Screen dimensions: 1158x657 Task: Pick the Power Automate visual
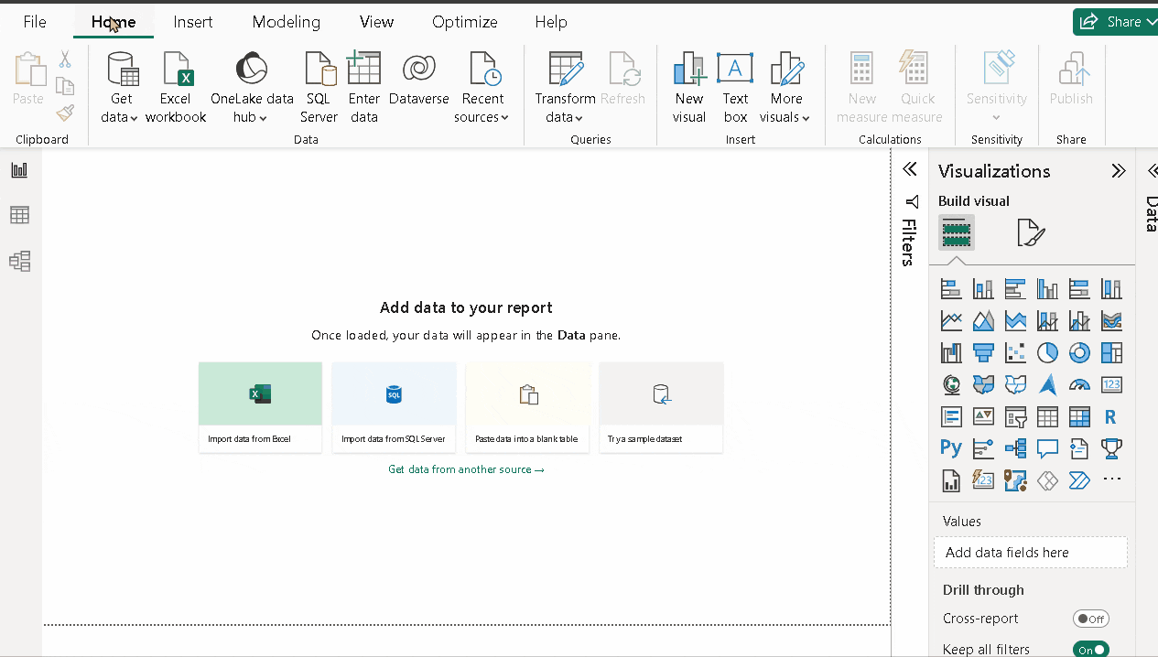coord(1079,479)
